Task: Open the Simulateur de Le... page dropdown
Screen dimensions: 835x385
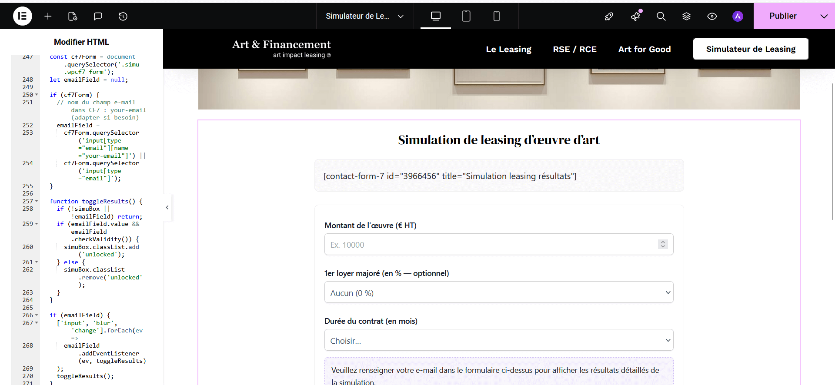Action: 365,16
